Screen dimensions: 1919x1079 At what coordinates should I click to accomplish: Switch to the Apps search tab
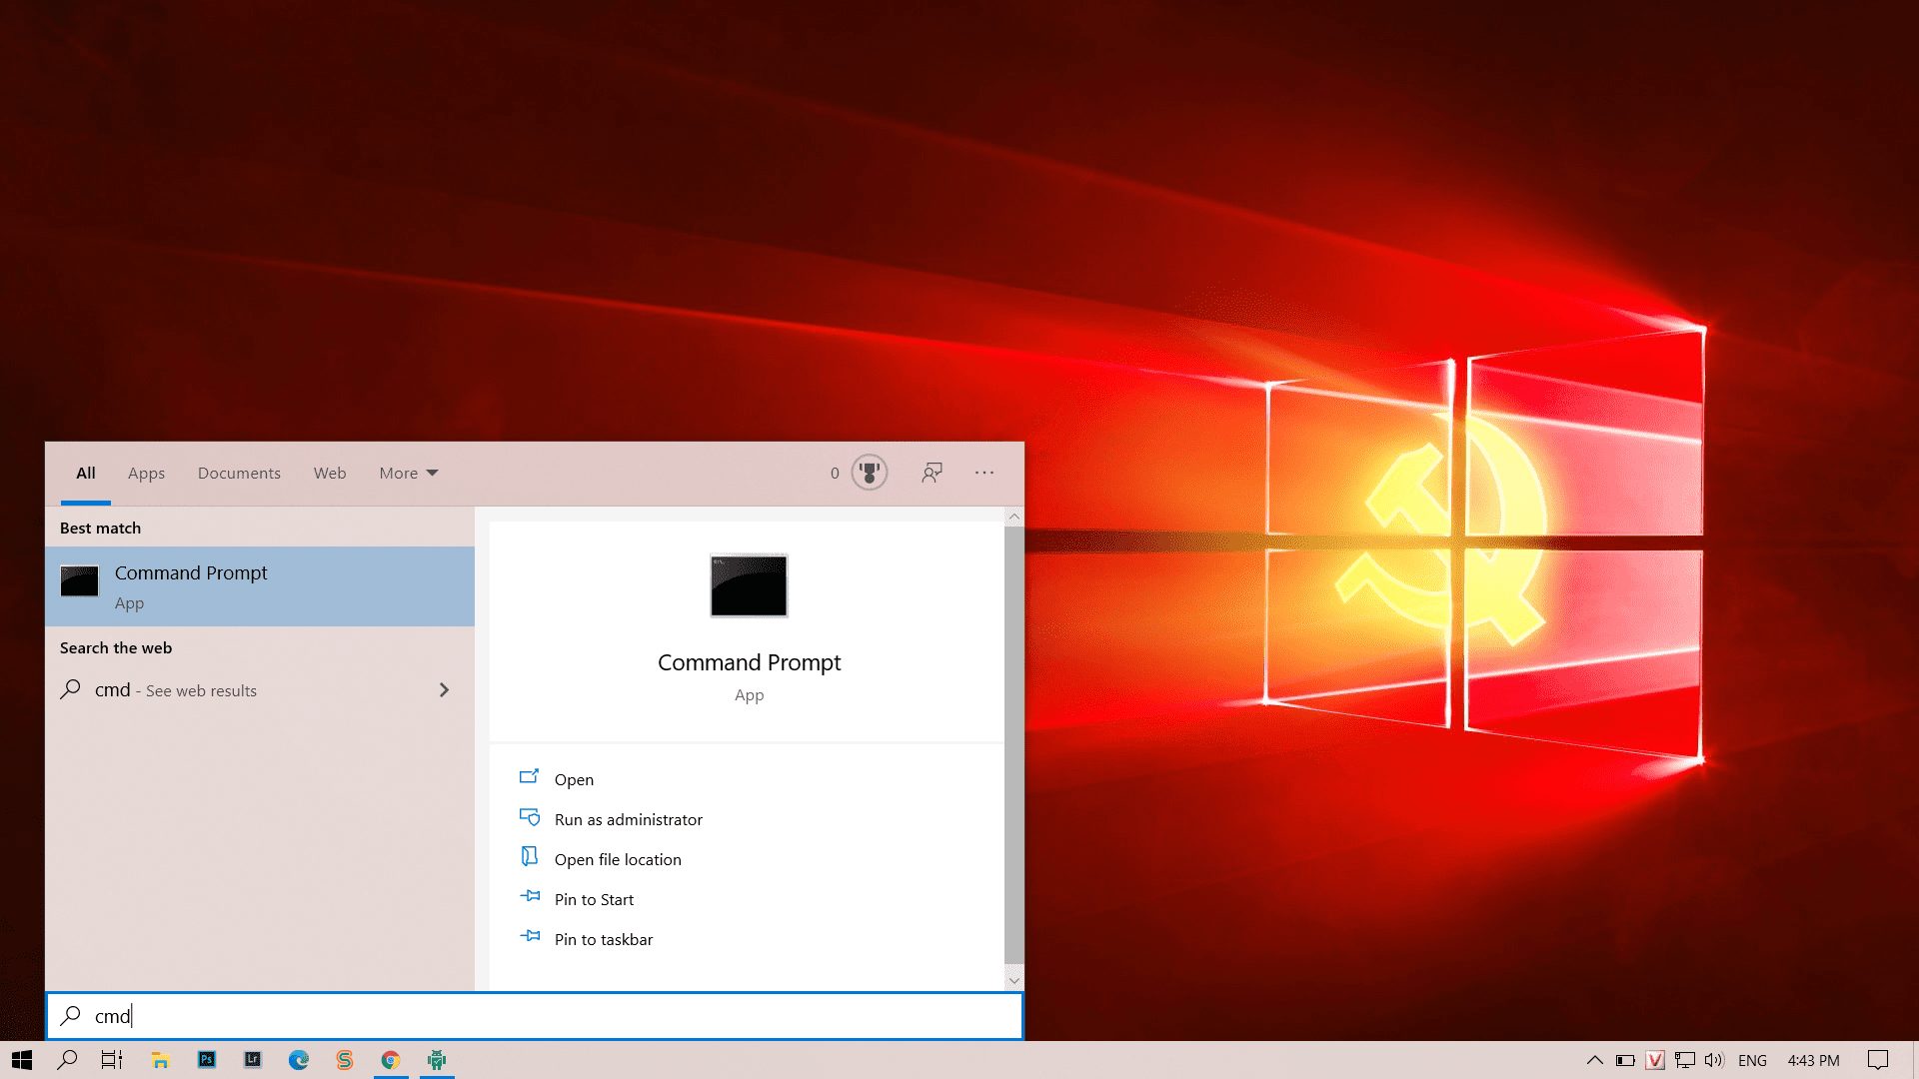146,474
